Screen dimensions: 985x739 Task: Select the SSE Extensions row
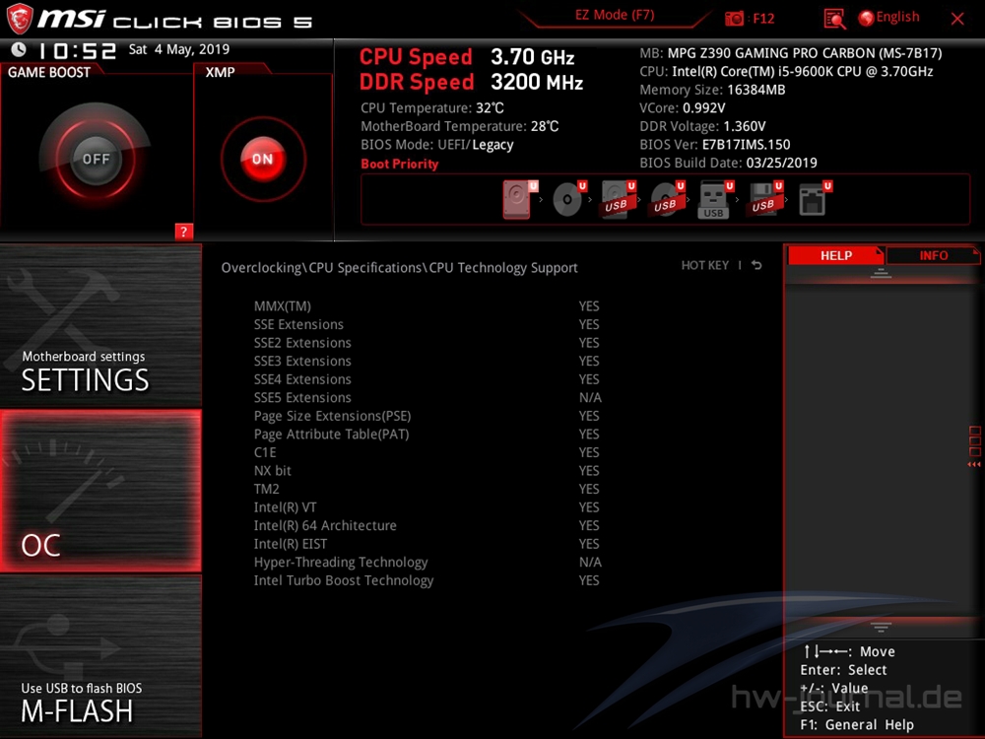point(427,324)
